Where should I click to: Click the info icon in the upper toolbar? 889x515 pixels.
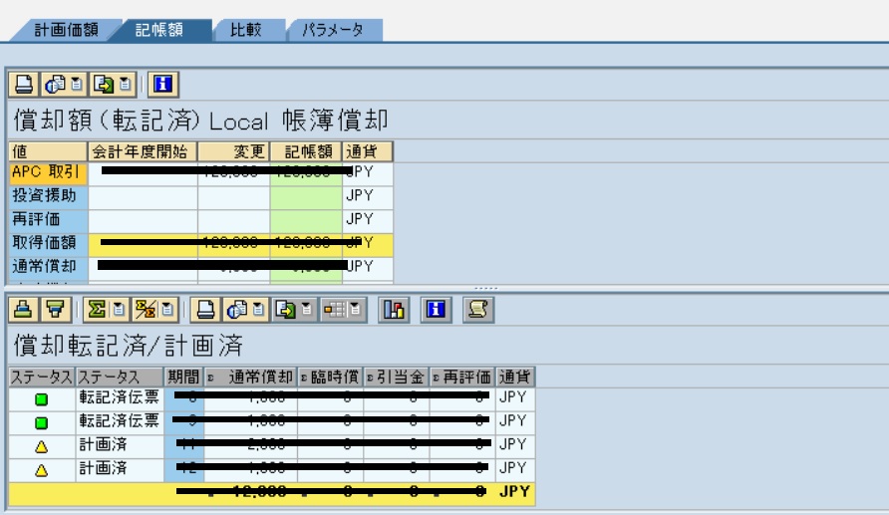click(161, 85)
